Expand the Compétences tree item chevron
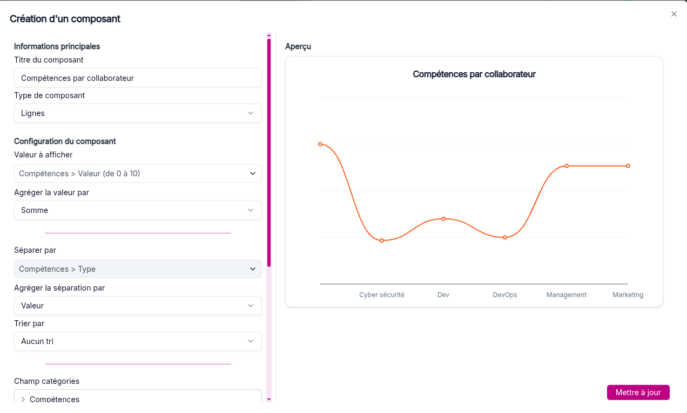687x413 pixels. [23, 400]
